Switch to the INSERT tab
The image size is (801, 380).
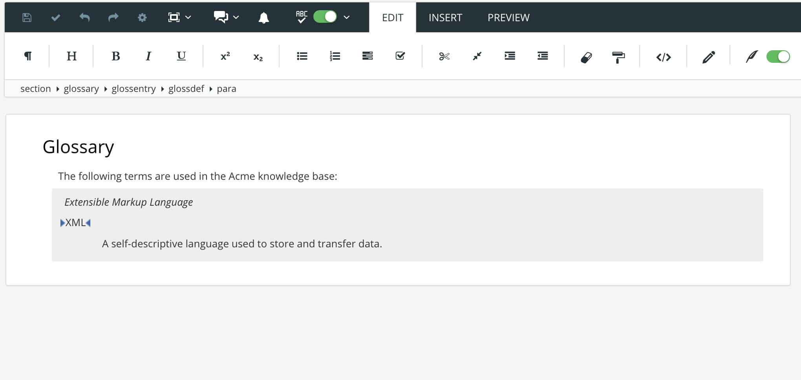pyautogui.click(x=445, y=18)
